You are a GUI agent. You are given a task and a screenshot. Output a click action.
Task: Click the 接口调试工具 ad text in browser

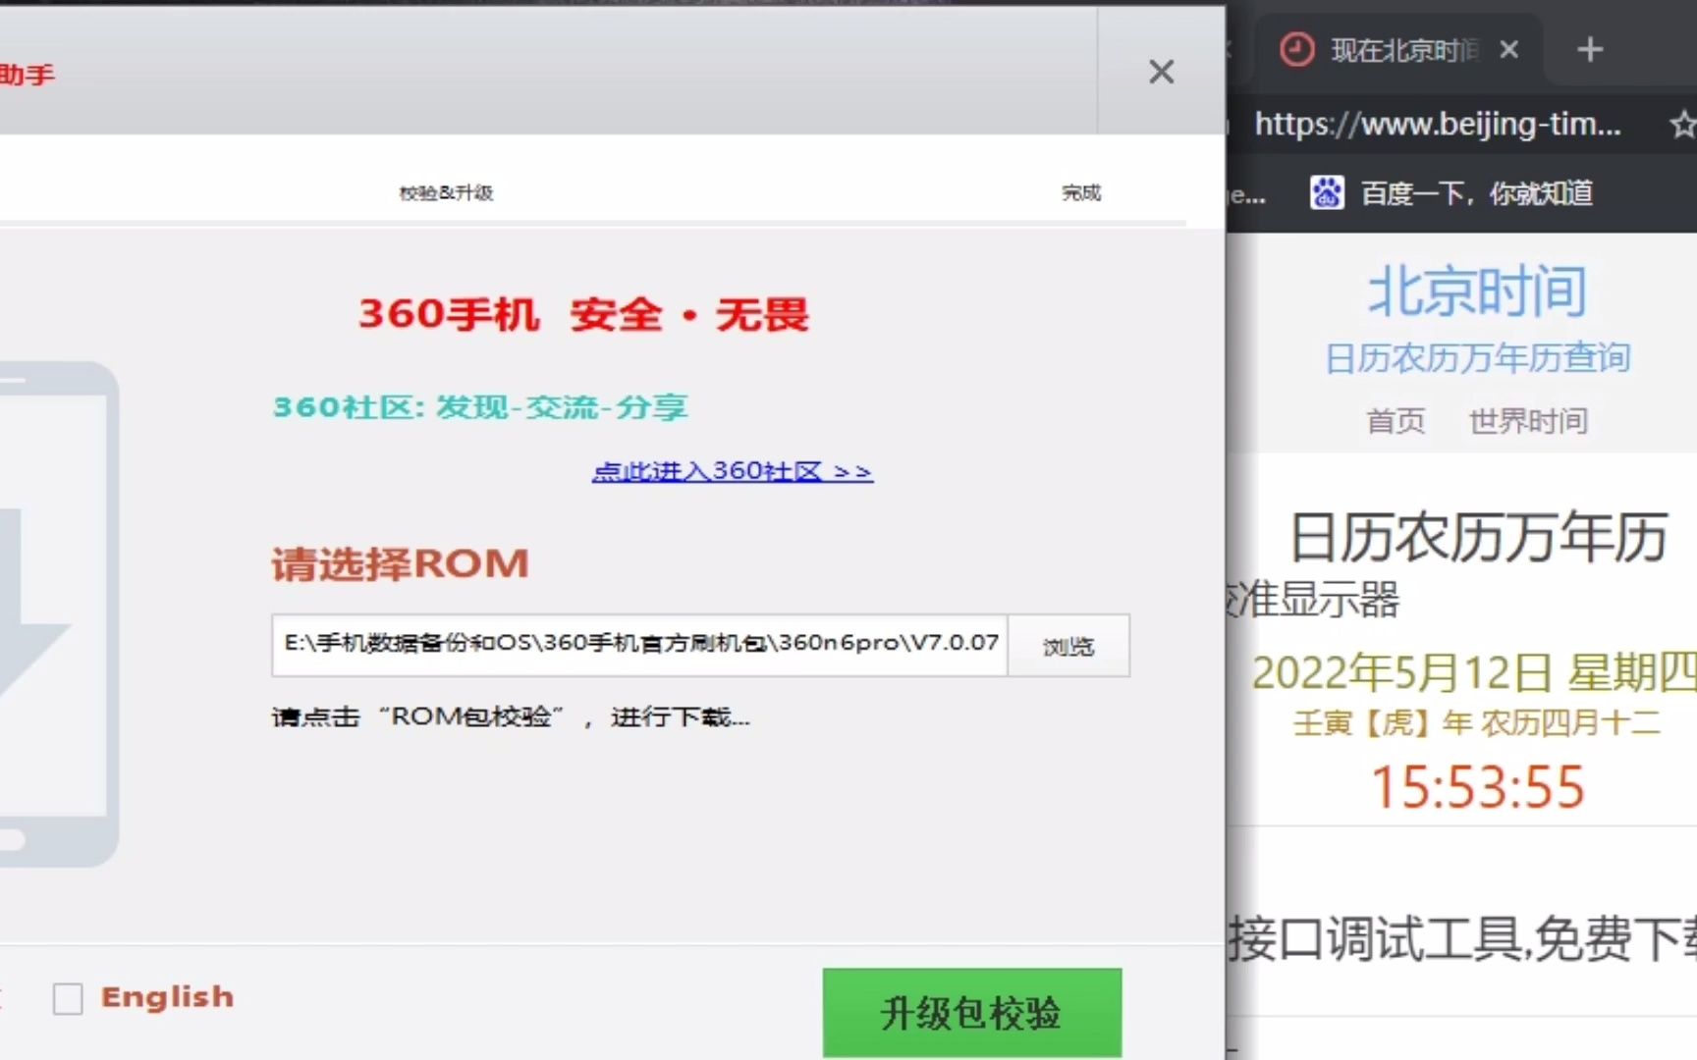[1461, 938]
